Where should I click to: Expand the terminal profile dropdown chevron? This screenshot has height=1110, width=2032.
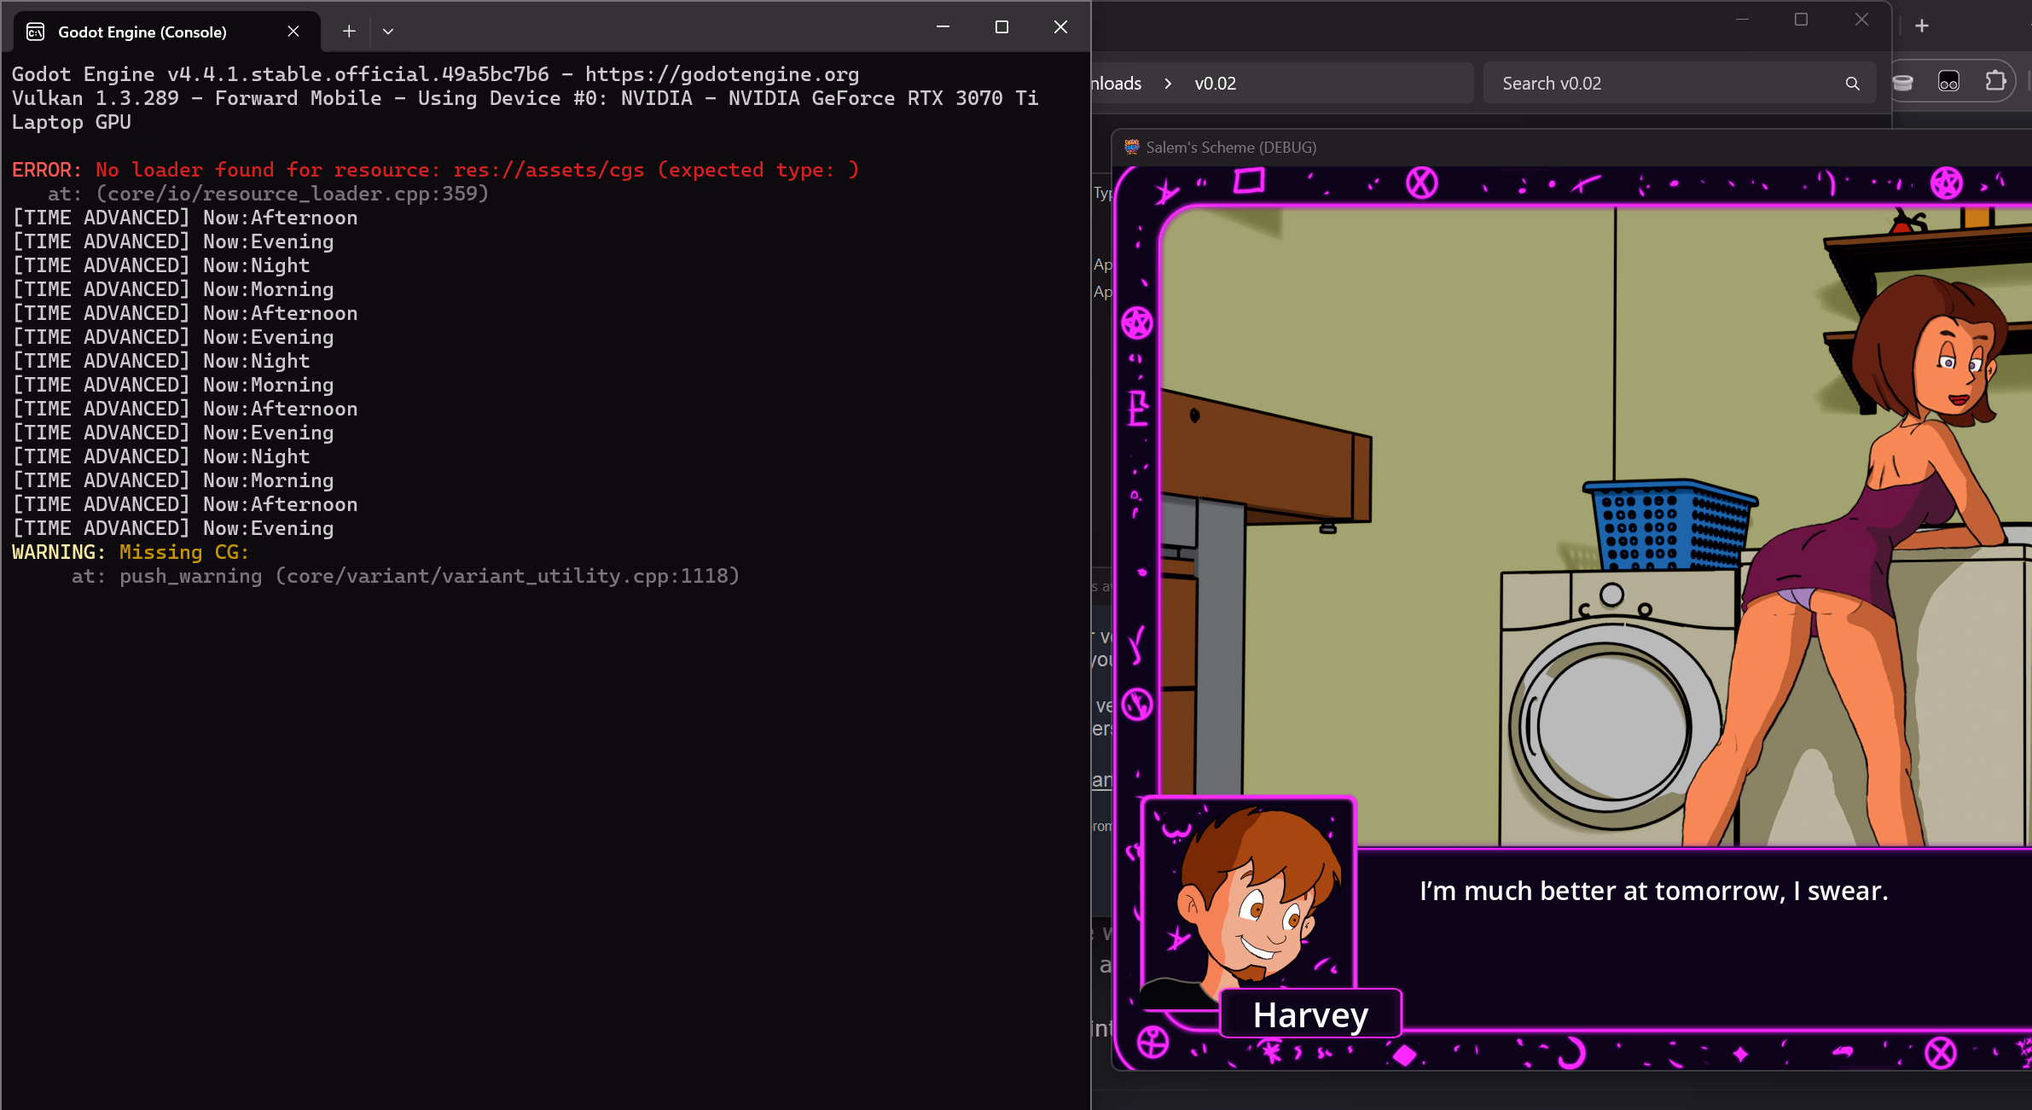pyautogui.click(x=388, y=32)
